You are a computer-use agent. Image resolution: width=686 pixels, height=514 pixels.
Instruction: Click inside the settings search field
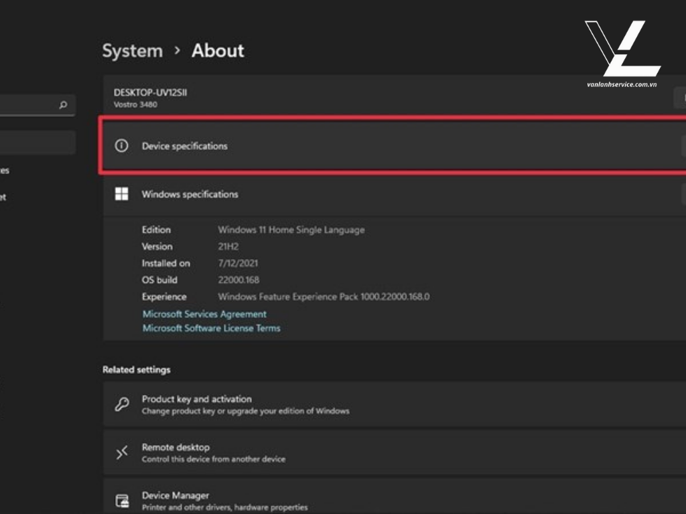[x=27, y=105]
